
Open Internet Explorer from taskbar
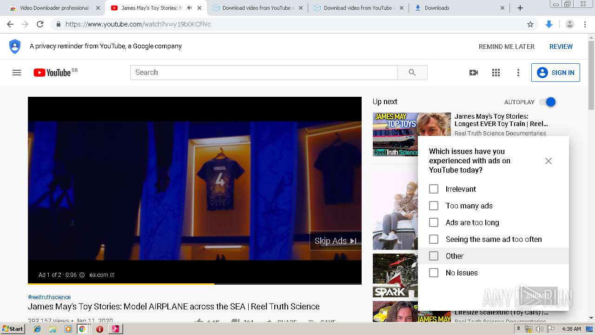37,329
